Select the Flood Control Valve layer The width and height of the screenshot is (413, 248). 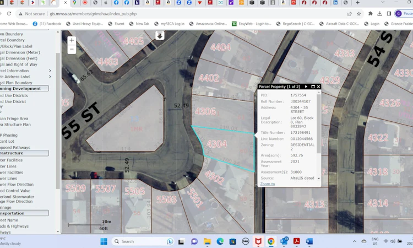(x=15, y=191)
